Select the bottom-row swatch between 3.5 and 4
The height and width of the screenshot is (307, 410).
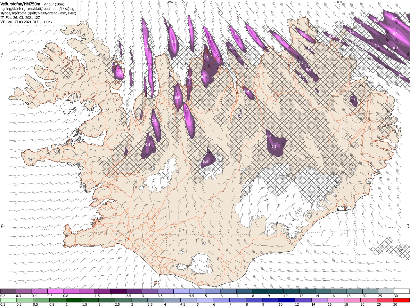[x=155, y=300]
